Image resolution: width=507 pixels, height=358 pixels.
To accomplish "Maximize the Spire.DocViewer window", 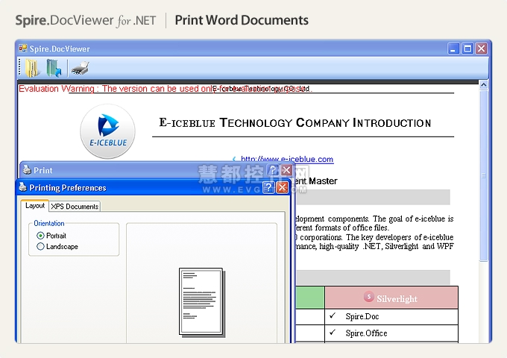I will [x=467, y=48].
